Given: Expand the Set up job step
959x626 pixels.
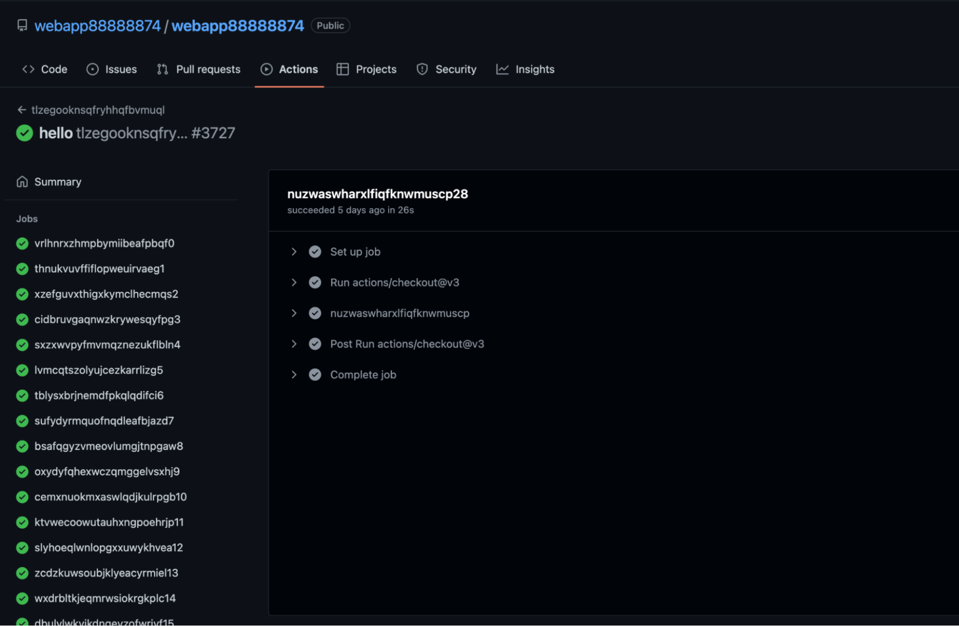Looking at the screenshot, I should pyautogui.click(x=294, y=251).
